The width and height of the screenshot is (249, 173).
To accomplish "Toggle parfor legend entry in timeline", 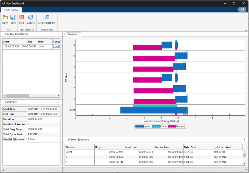I will [x=145, y=126].
